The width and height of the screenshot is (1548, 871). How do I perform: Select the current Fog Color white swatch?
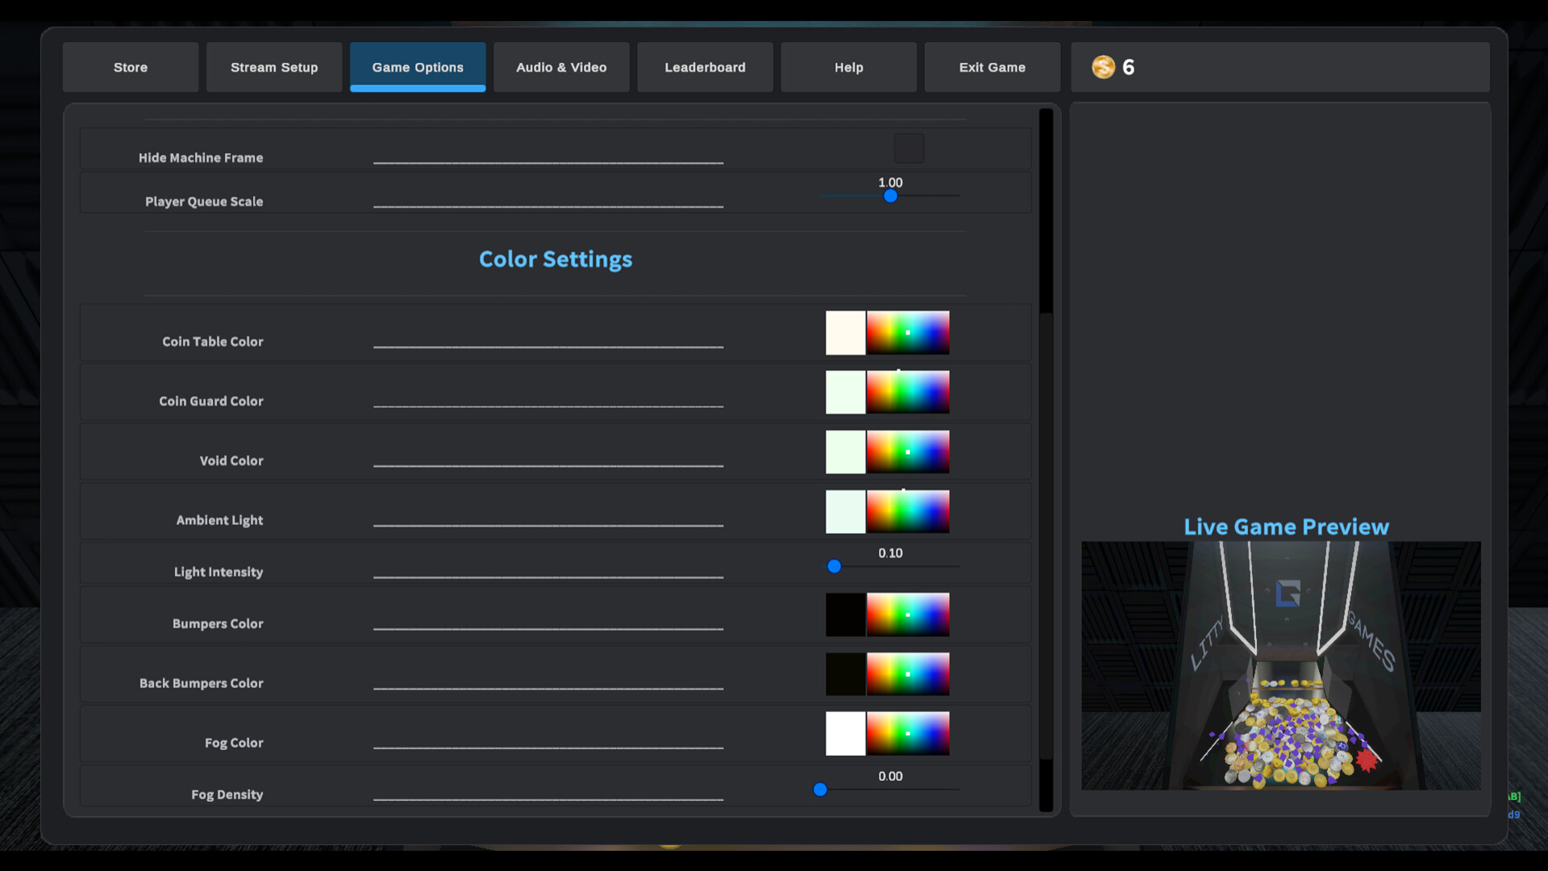pyautogui.click(x=845, y=733)
